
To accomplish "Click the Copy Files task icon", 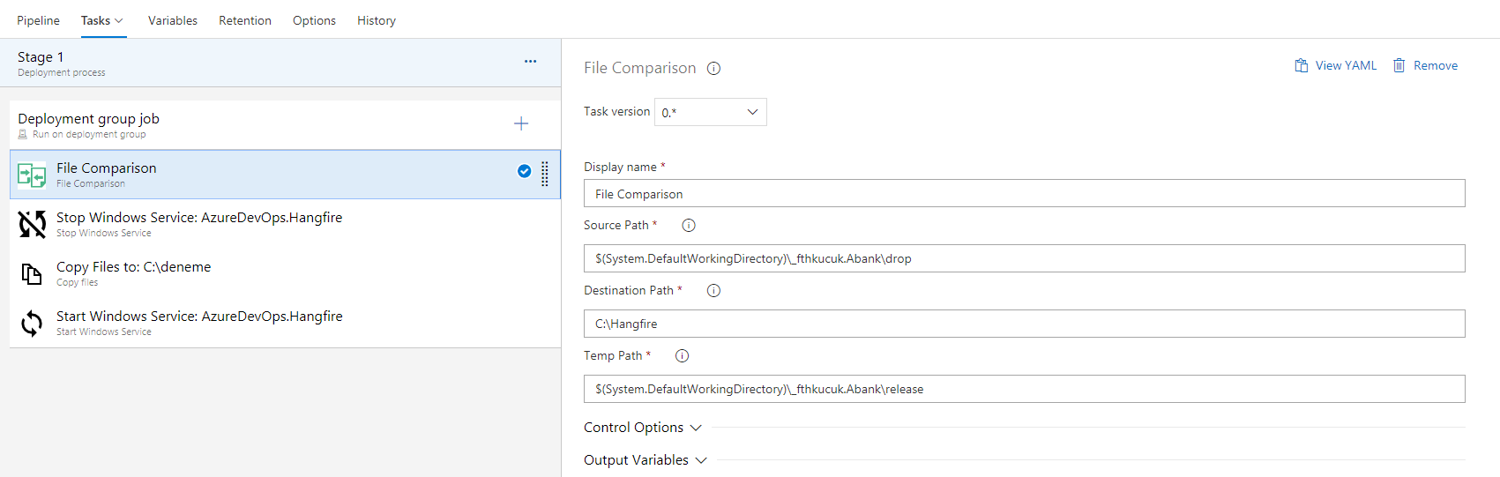I will pos(32,274).
